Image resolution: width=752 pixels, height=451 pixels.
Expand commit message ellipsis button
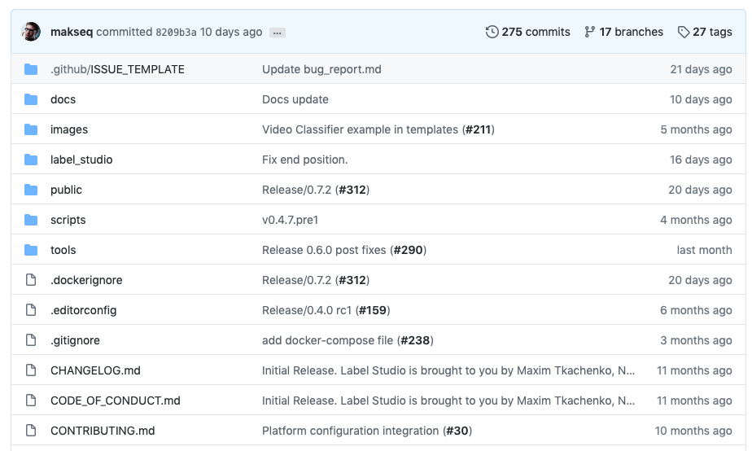pyautogui.click(x=278, y=33)
